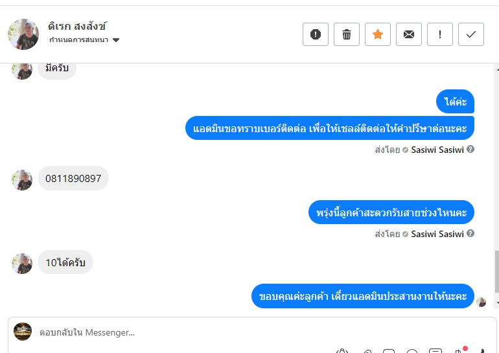Mark conversation as spam with octagon icon

[316, 34]
